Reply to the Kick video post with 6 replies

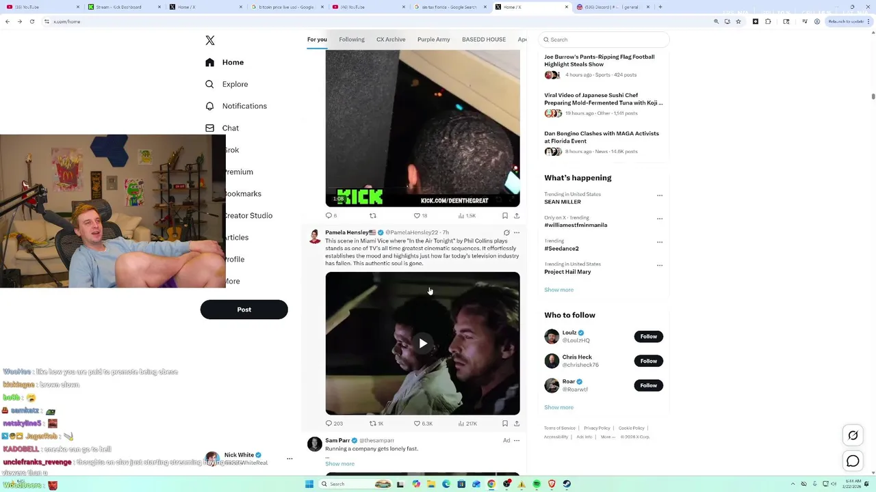pyautogui.click(x=331, y=216)
